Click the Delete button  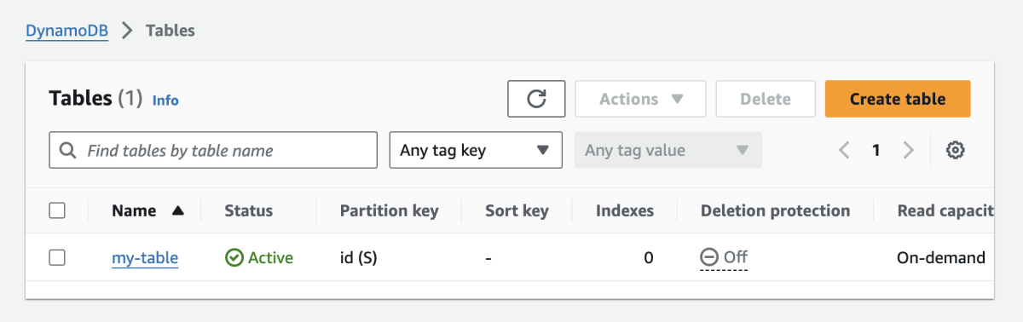click(x=766, y=99)
